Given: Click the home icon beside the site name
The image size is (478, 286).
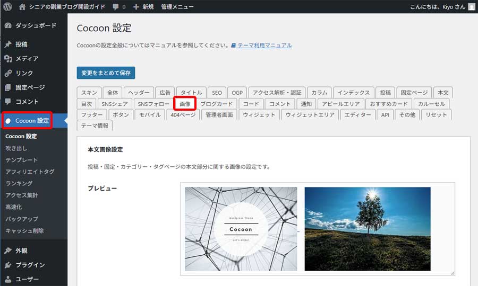Looking at the screenshot, I should (x=22, y=7).
